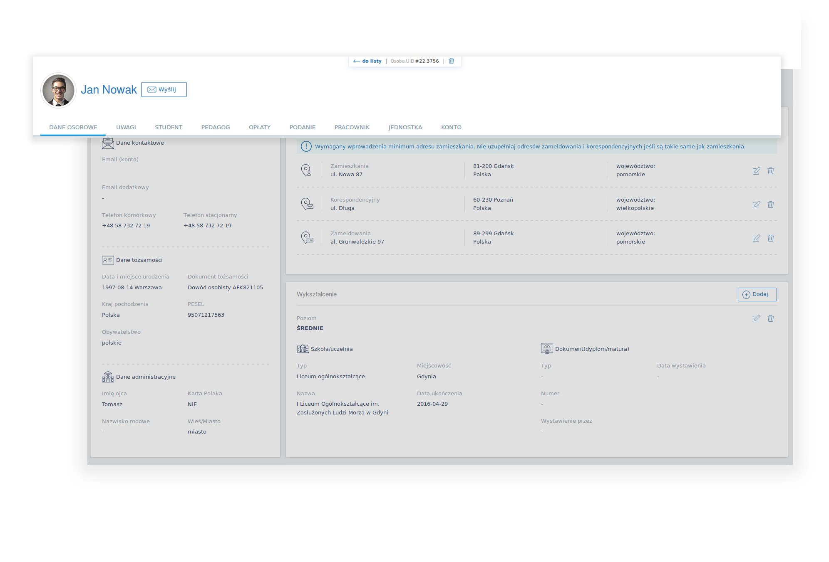Viewport: 829px width, 562px height.
Task: Open the PRACOWNIK tab
Action: coord(352,127)
